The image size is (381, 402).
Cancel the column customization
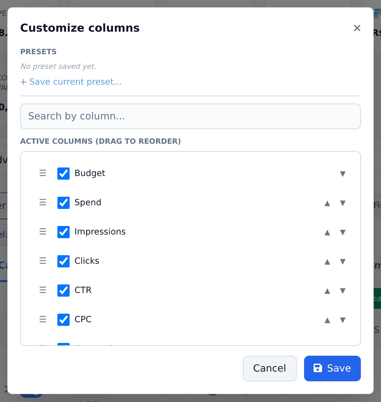(x=270, y=368)
